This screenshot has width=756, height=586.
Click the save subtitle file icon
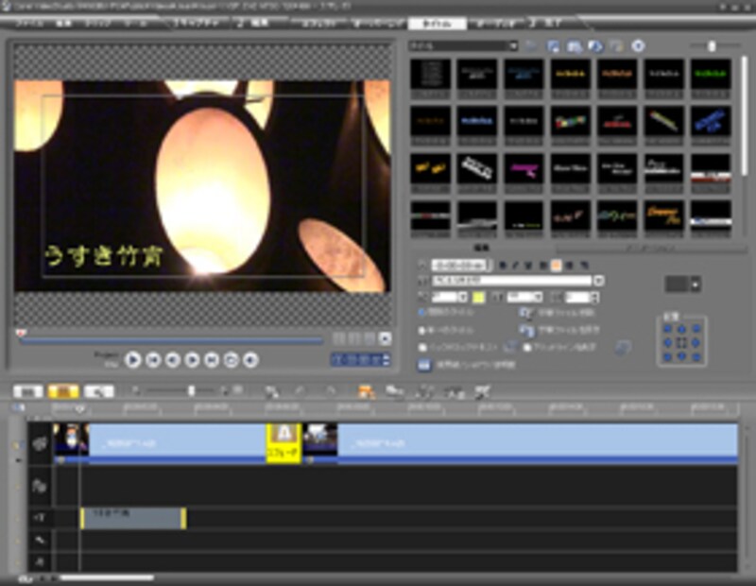(x=523, y=330)
